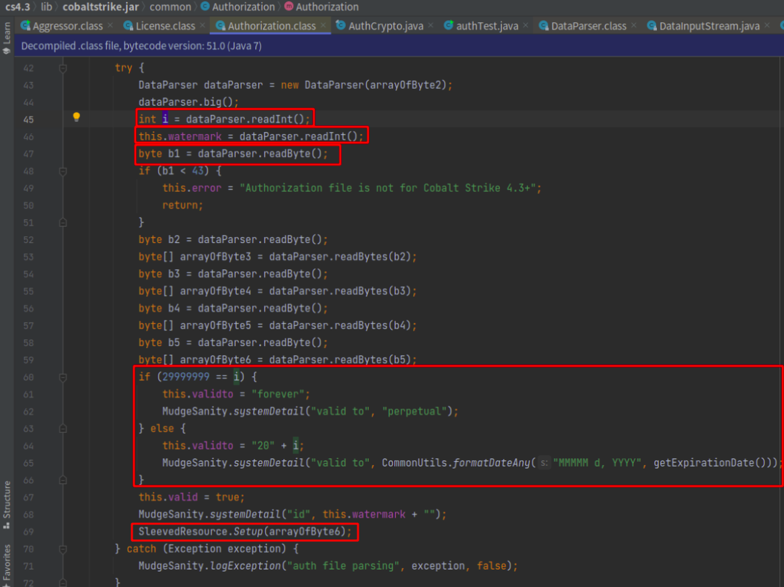Viewport: 784px width, 587px height.
Task: Click the Cobalt Strike 4.3+ error string
Action: [388, 188]
